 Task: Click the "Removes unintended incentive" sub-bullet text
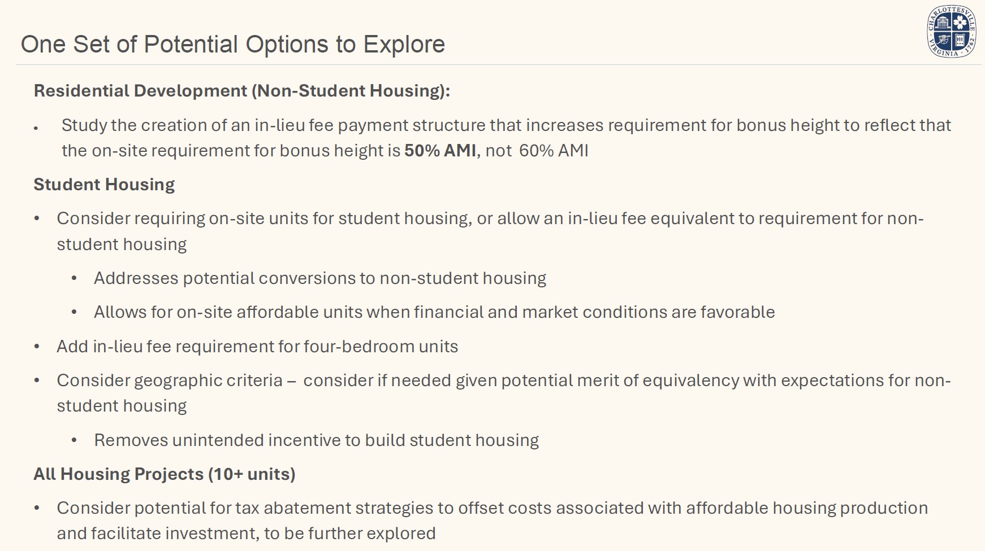(316, 440)
